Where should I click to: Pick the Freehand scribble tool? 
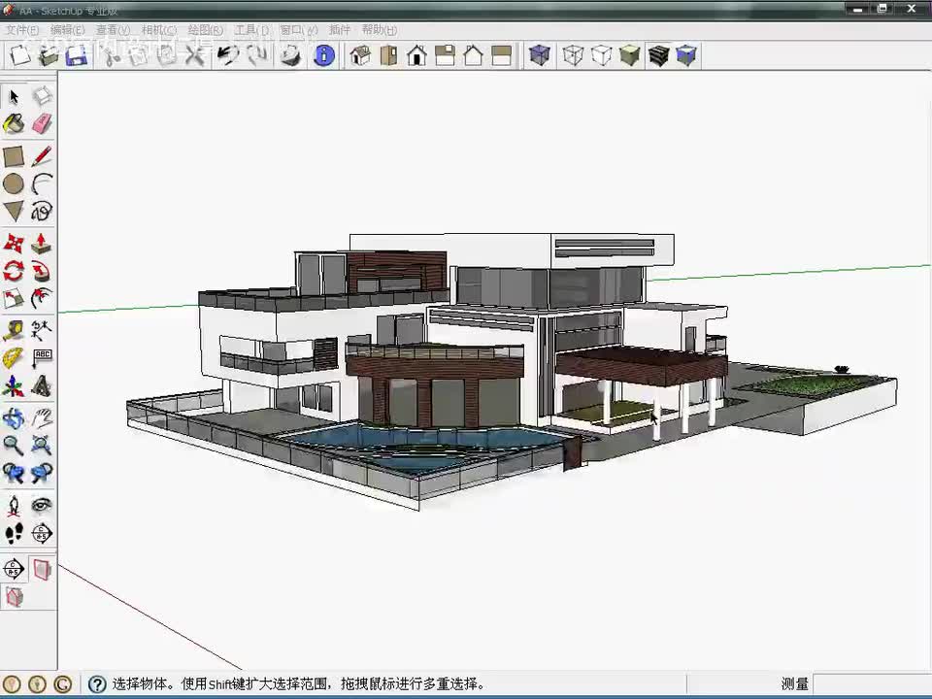click(42, 211)
